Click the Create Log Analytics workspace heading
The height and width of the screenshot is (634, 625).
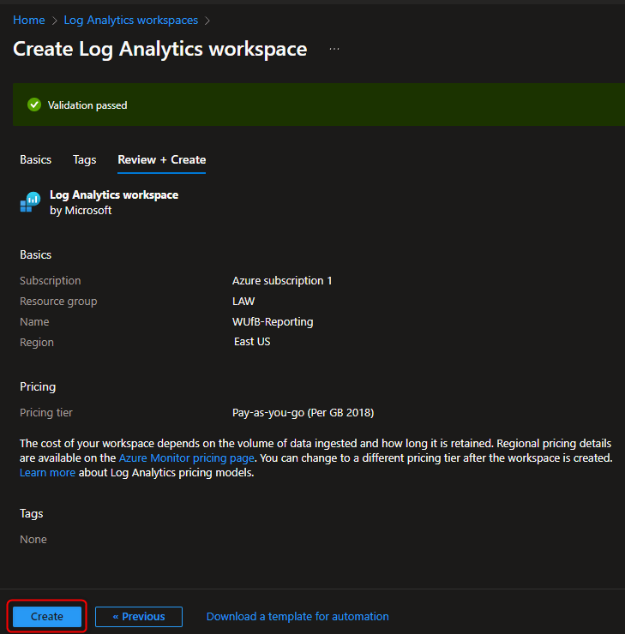tap(160, 49)
